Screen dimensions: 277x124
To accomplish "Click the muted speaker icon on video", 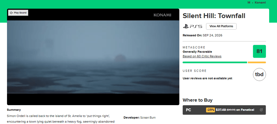I will pyautogui.click(x=11, y=13).
